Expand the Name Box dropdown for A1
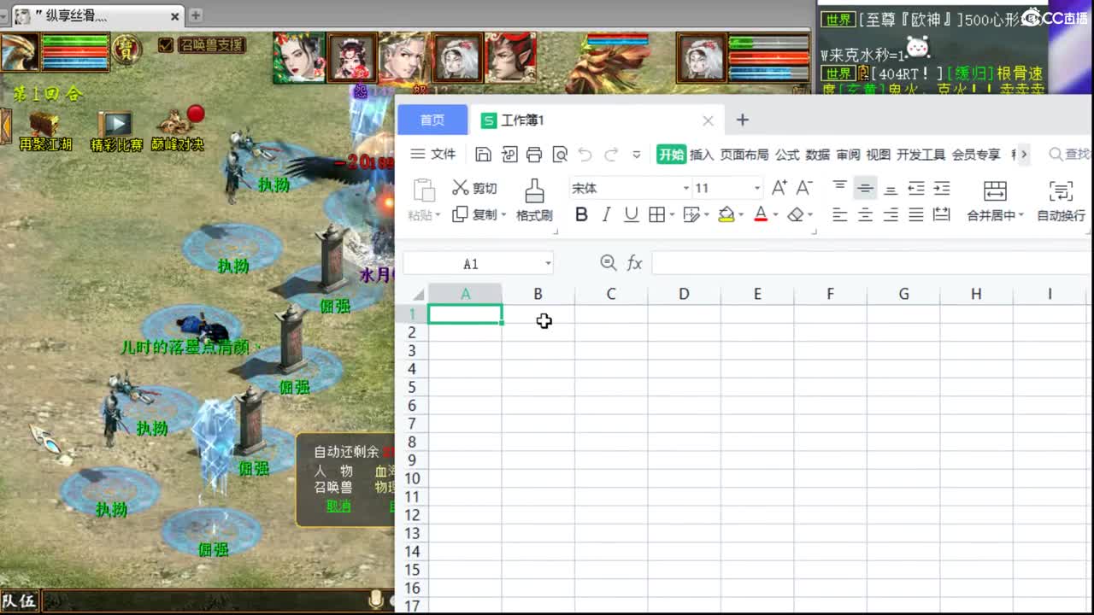This screenshot has width=1094, height=615. click(x=548, y=264)
